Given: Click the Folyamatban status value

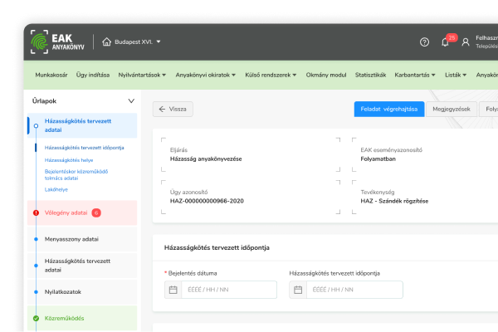Looking at the screenshot, I should point(378,159).
